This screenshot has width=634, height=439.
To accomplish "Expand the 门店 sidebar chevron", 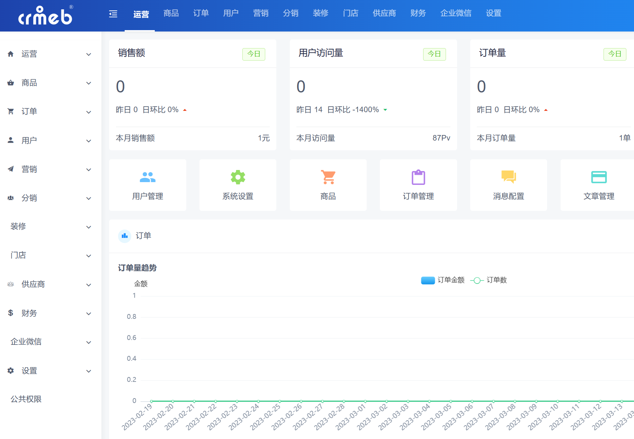I will point(89,256).
